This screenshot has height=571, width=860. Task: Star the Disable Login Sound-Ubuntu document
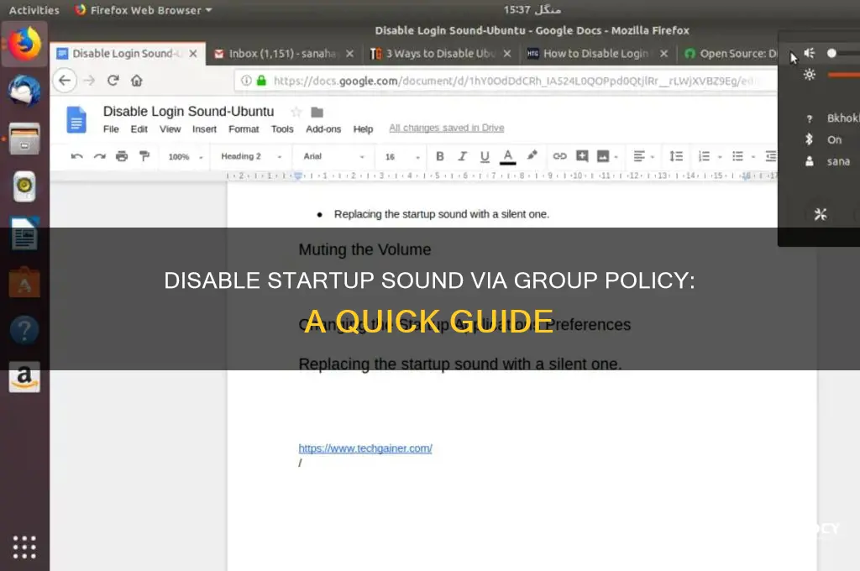(296, 112)
